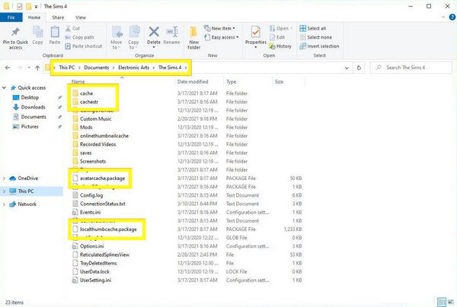Open address bar history dropdown
Image resolution: width=457 pixels, height=307 pixels.
pyautogui.click(x=347, y=68)
